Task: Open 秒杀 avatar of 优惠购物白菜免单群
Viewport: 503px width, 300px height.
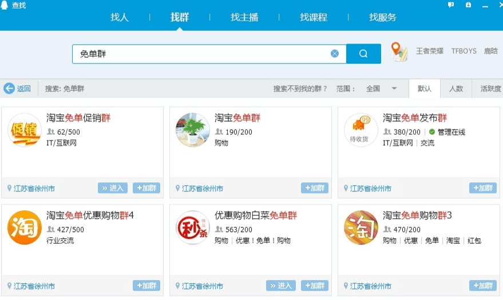Action: (193, 227)
